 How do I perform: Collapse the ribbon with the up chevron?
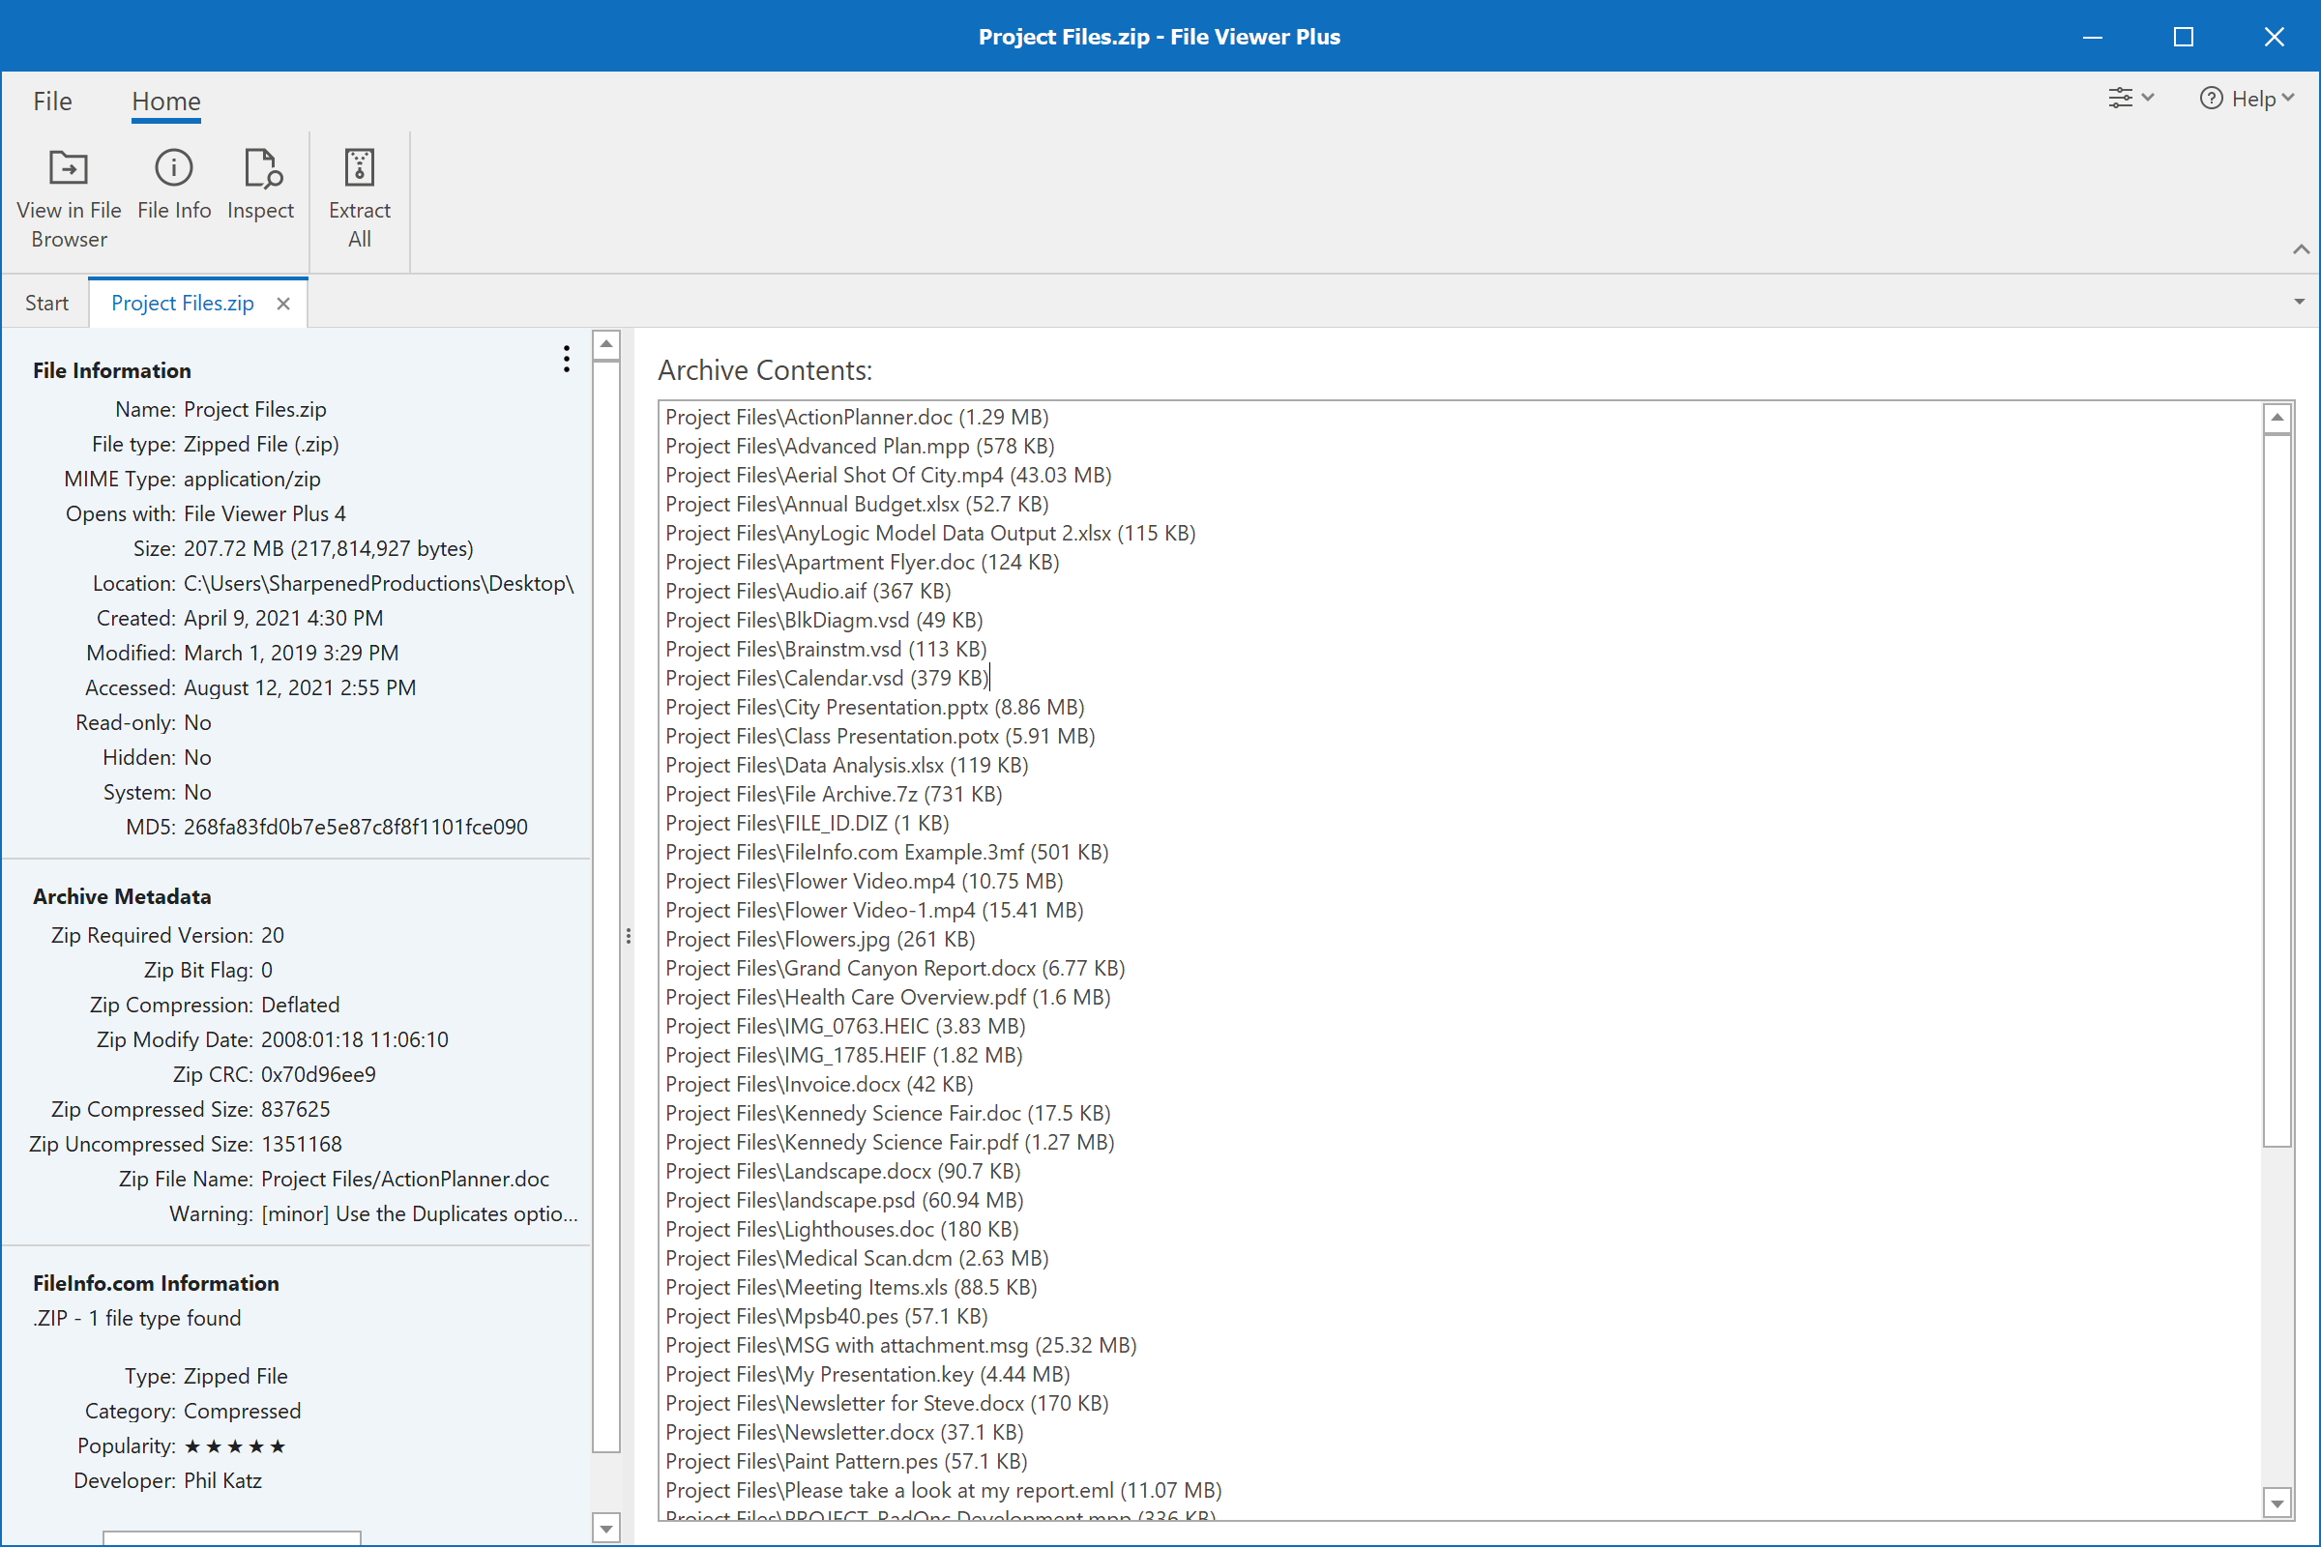point(2302,249)
